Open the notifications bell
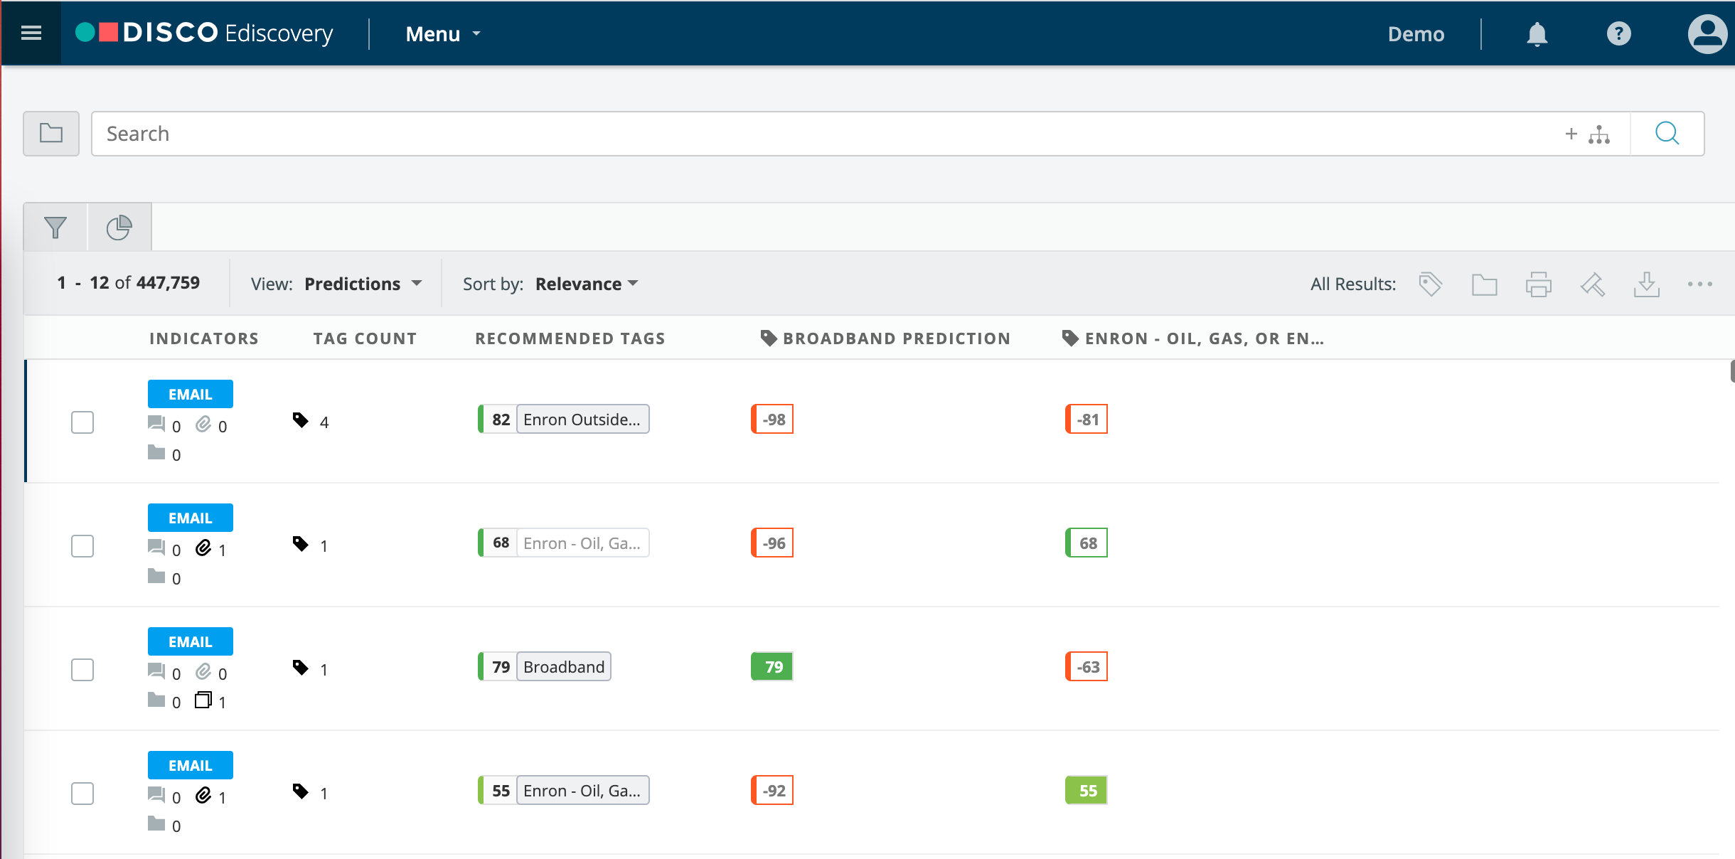1735x859 pixels. click(x=1537, y=34)
